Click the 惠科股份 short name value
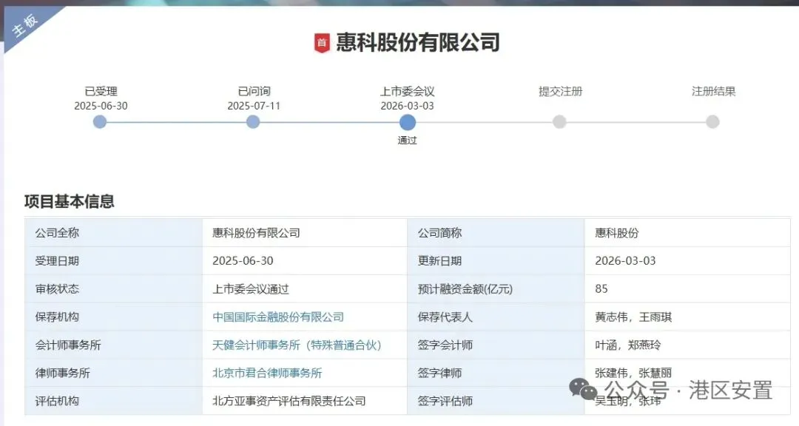799x426 pixels. click(616, 233)
